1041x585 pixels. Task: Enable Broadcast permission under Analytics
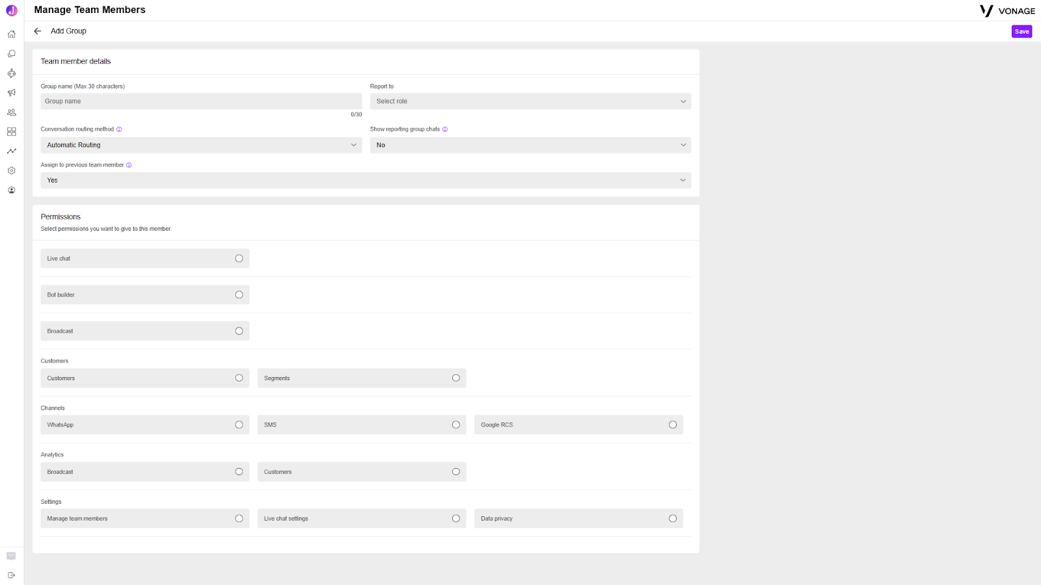coord(239,472)
